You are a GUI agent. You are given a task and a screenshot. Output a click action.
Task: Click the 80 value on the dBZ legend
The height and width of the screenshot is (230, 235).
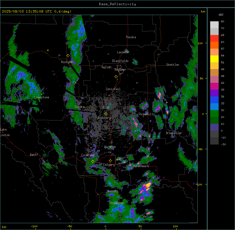222,22
